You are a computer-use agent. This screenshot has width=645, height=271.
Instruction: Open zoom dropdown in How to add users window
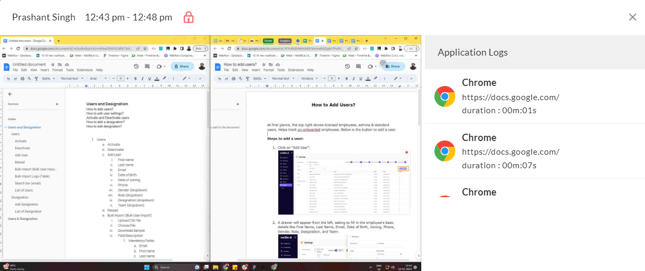(259, 79)
